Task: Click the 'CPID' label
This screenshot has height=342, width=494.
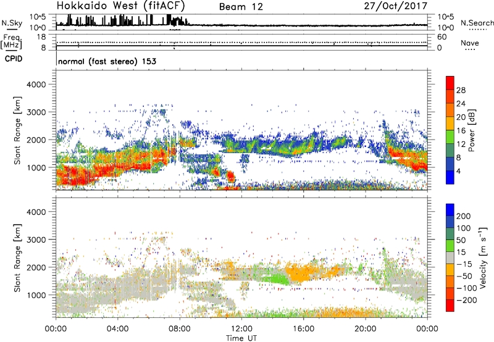Action: (14, 59)
